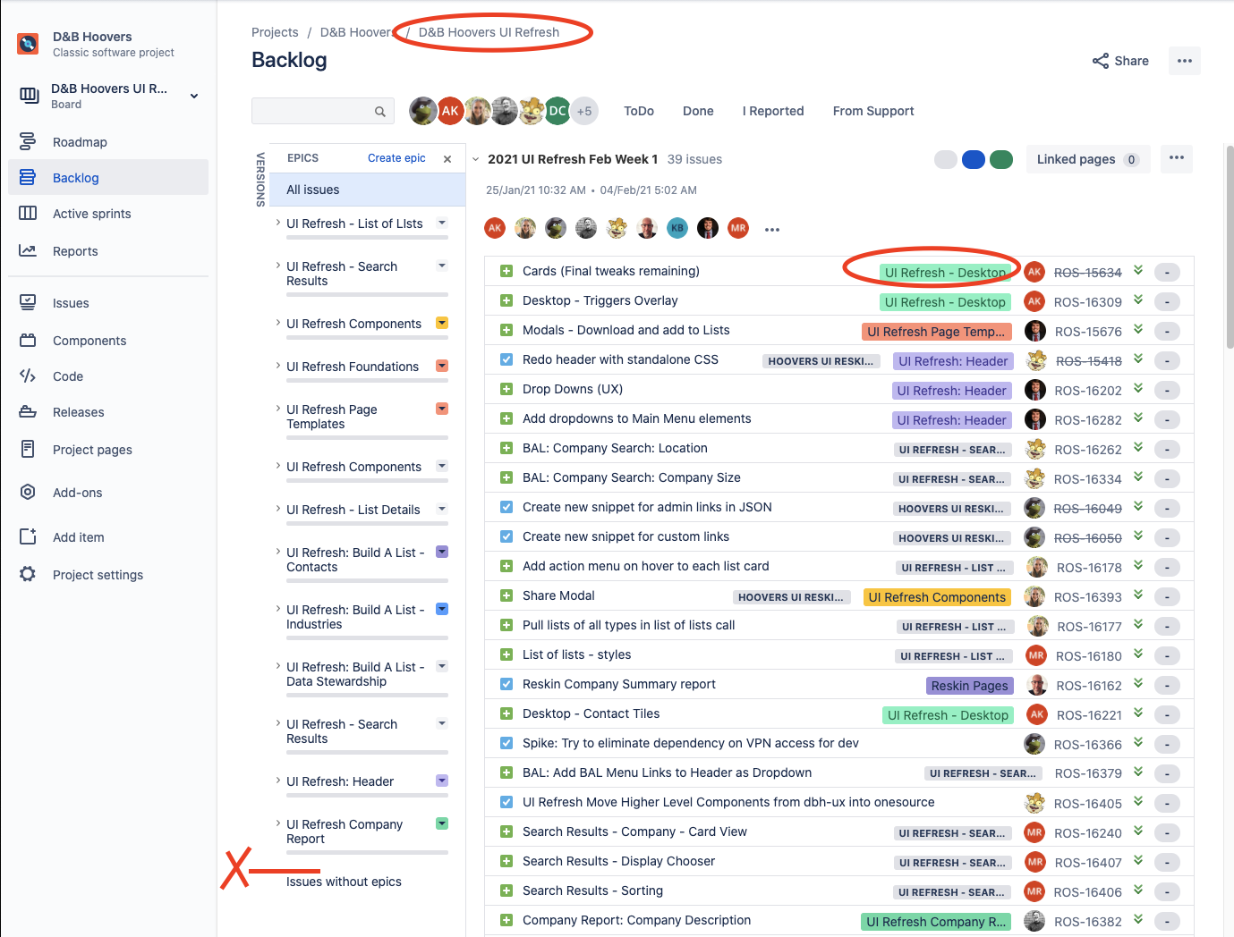Select Issues without epics
Screen dimensions: 1234x937
click(x=344, y=882)
